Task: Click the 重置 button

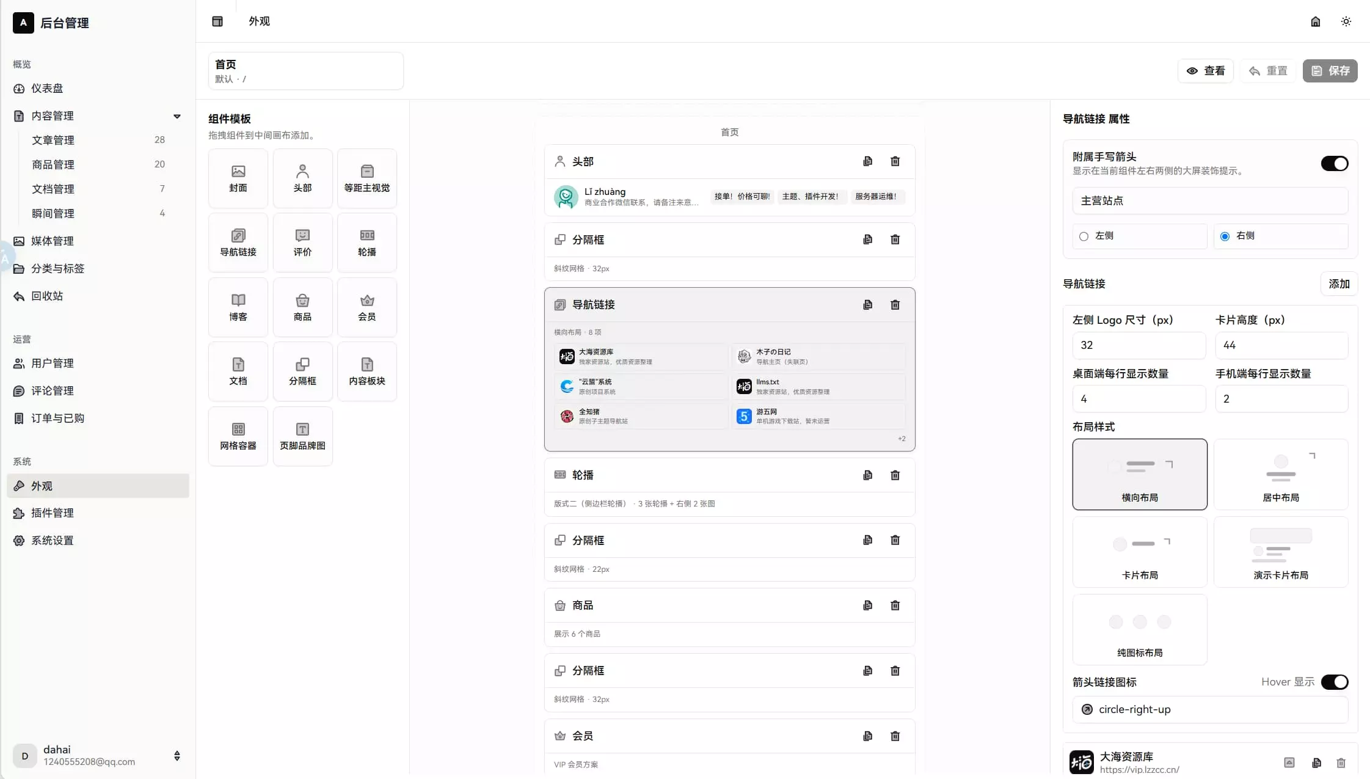Action: (1267, 71)
